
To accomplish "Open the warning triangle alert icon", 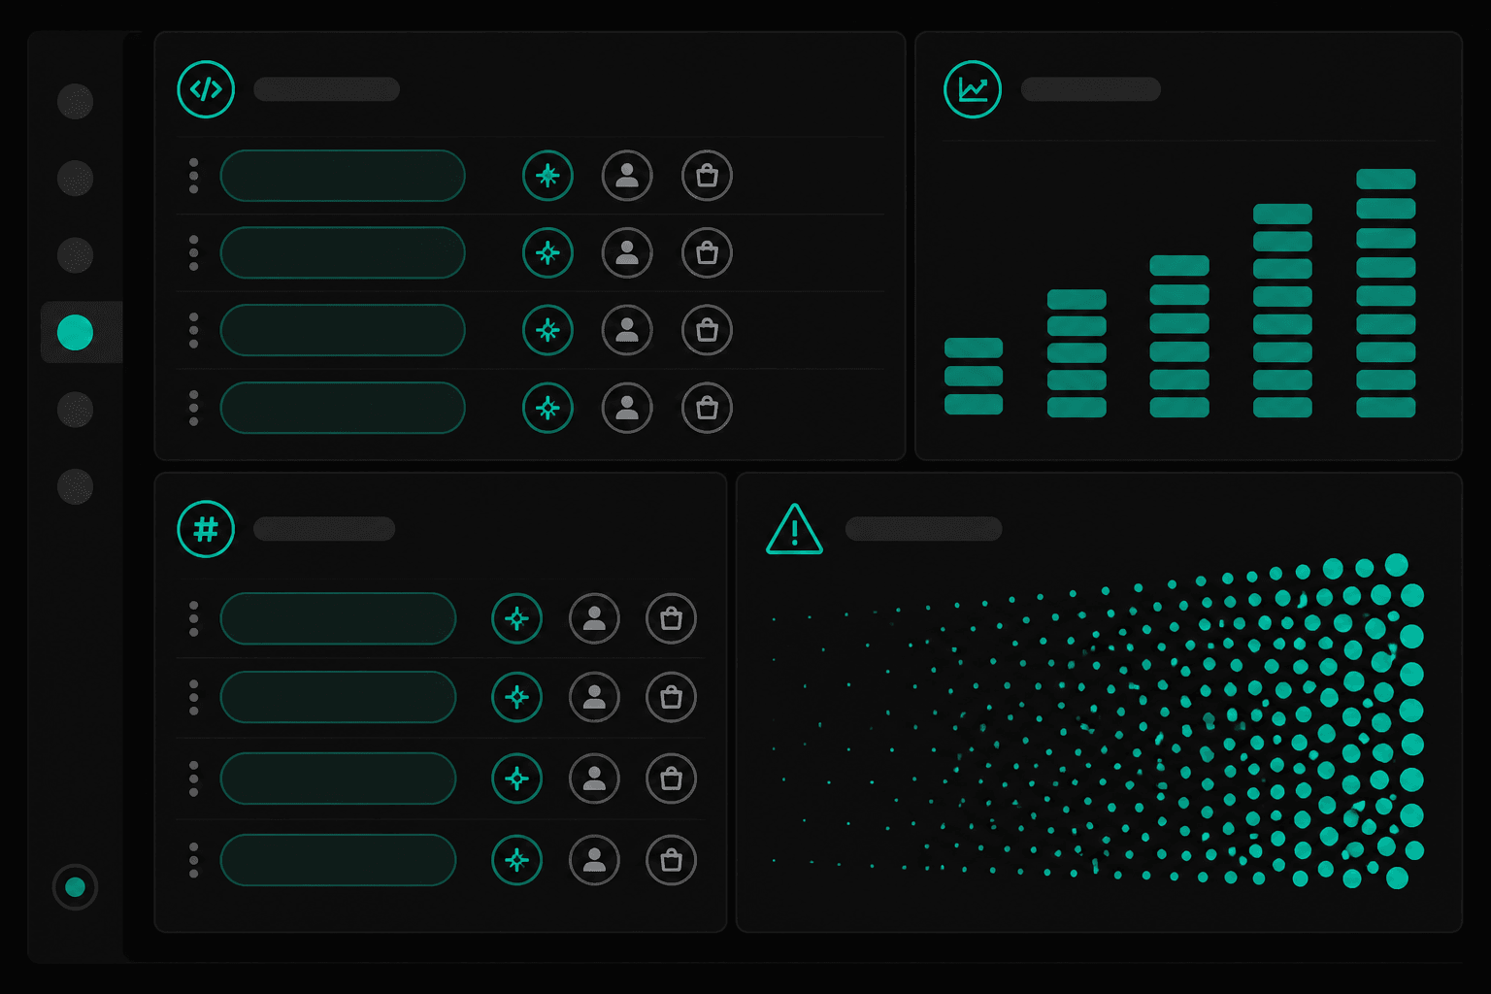I will (794, 529).
